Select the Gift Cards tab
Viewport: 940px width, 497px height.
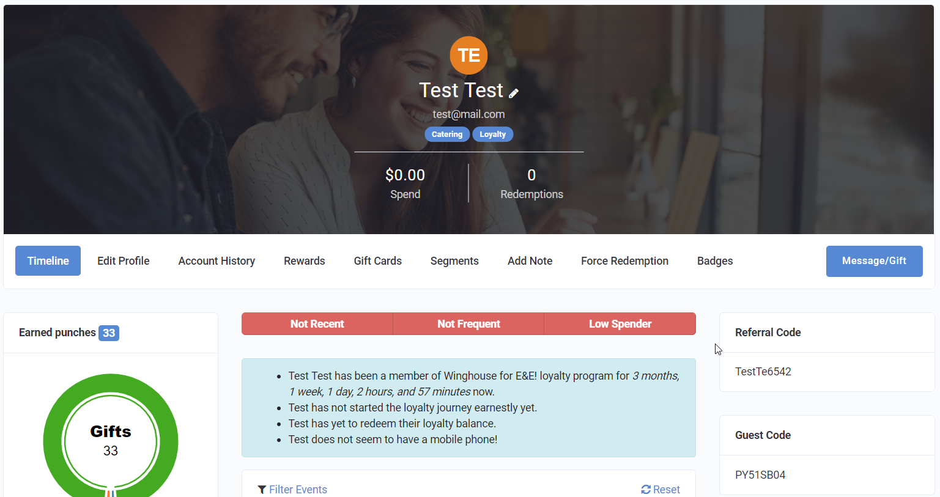tap(378, 261)
